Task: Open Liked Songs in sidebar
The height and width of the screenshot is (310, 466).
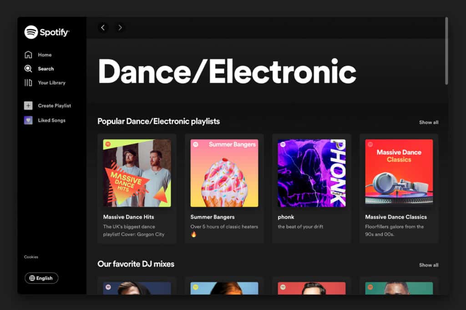Action: coord(52,120)
